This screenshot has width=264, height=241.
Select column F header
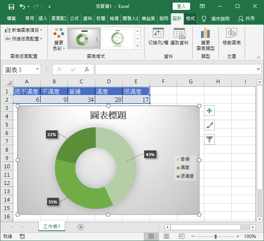pyautogui.click(x=163, y=82)
